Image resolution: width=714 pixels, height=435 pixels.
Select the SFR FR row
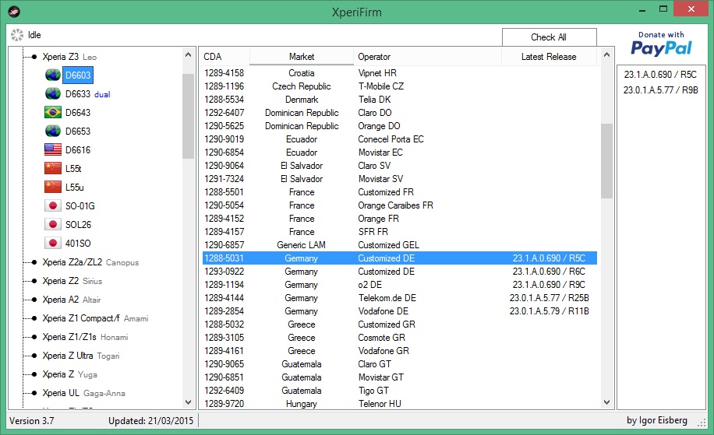399,232
